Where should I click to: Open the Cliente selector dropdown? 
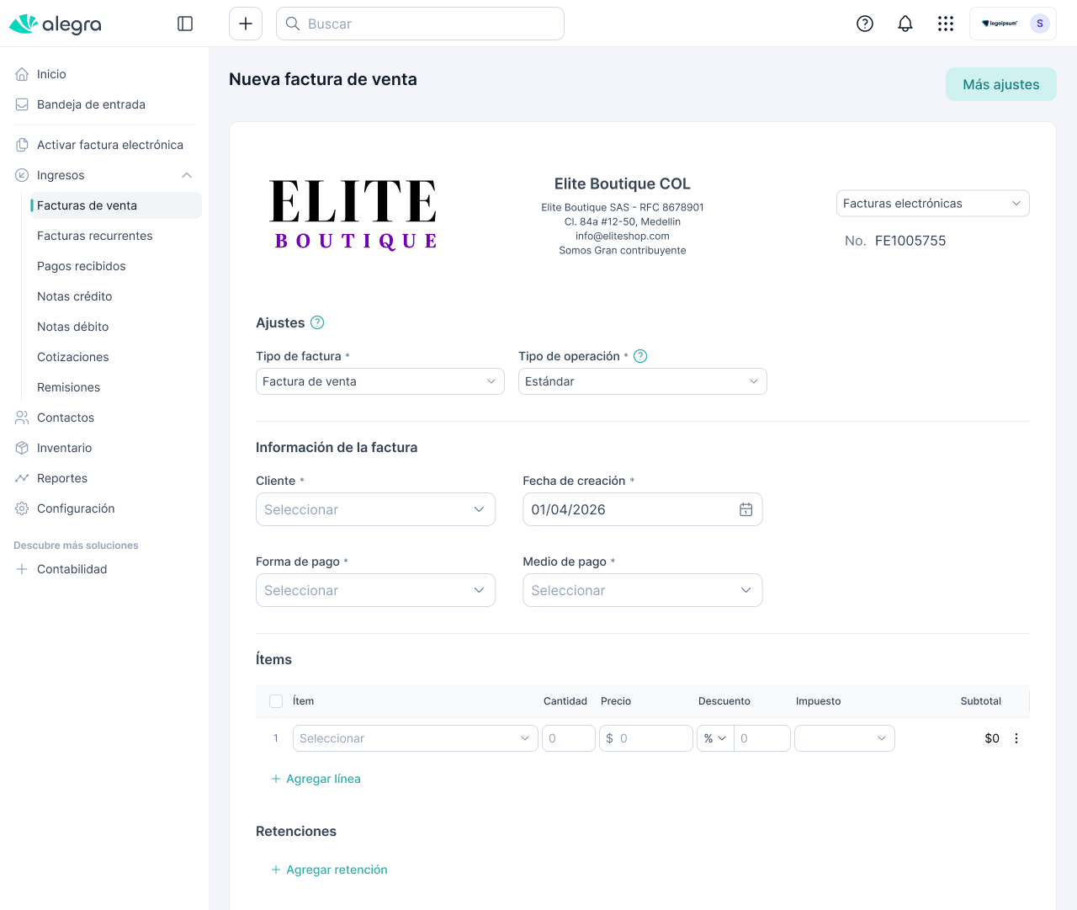pos(375,509)
